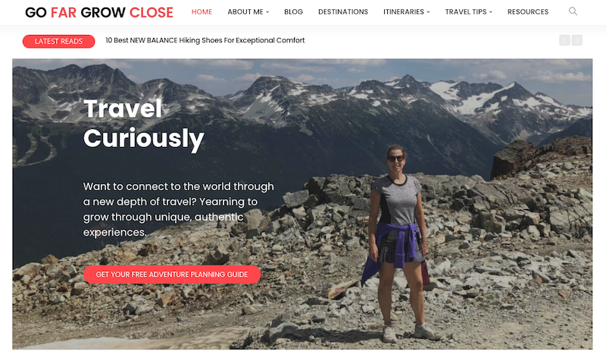Open the Destinations menu item
This screenshot has width=606, height=363.
343,12
